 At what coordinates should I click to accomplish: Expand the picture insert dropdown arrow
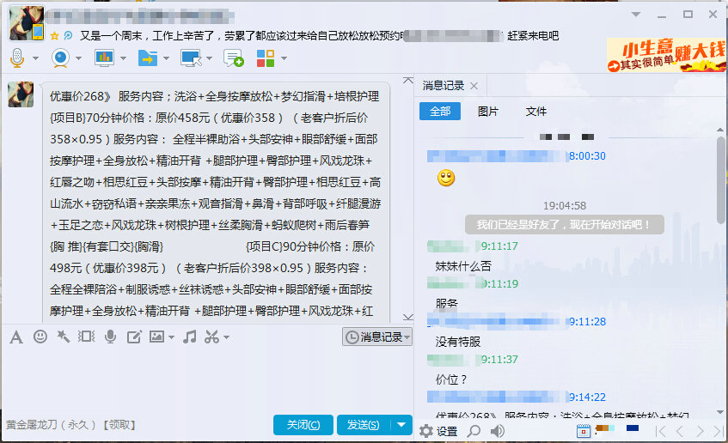(x=171, y=337)
